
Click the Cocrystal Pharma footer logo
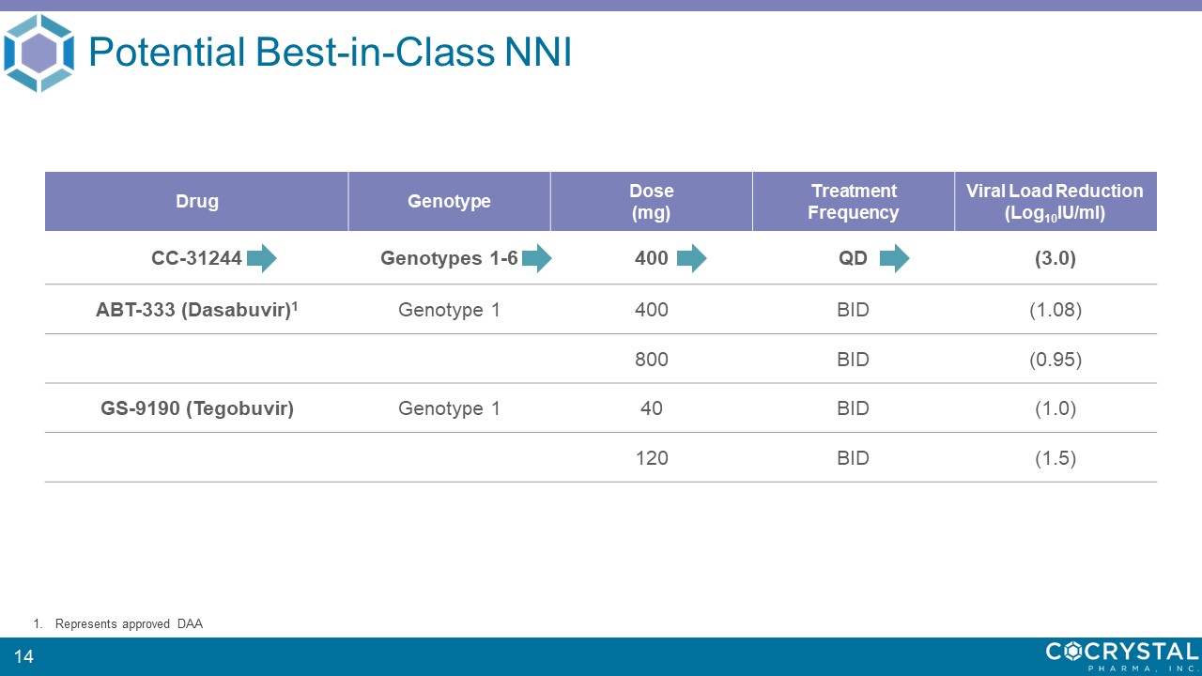tap(1122, 654)
